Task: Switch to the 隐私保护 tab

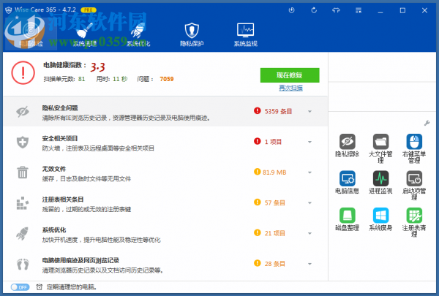Action: click(192, 34)
